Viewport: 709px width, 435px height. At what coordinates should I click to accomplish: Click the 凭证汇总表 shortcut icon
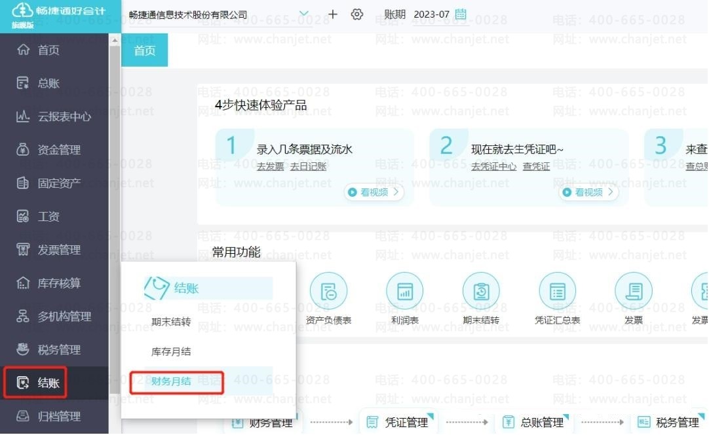pos(557,291)
